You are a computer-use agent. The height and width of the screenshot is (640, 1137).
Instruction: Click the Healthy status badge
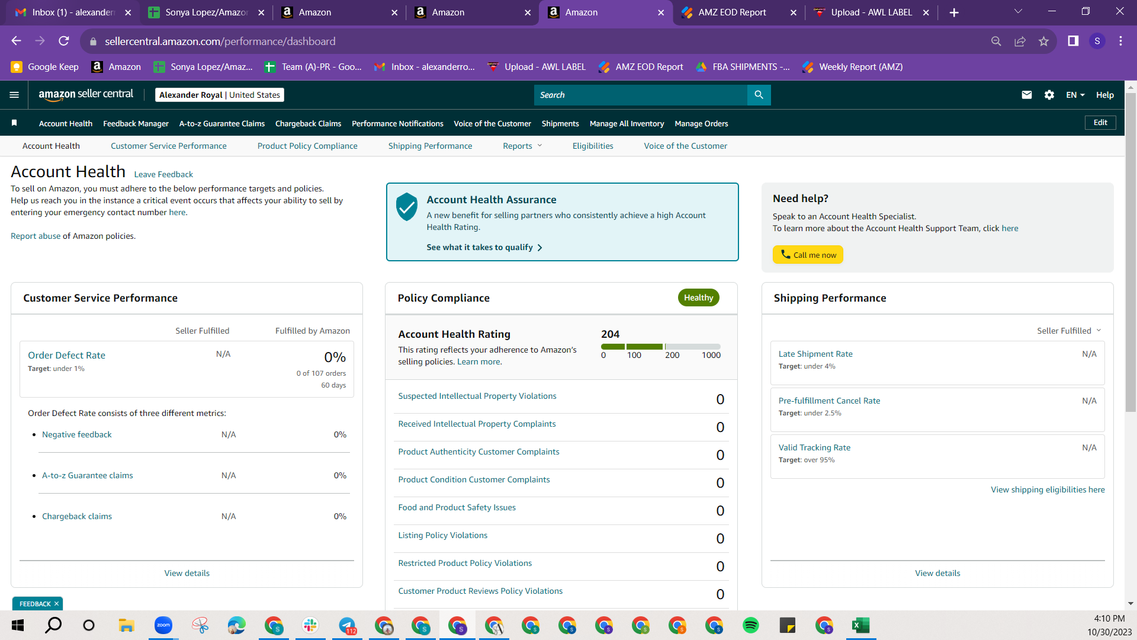click(x=699, y=297)
